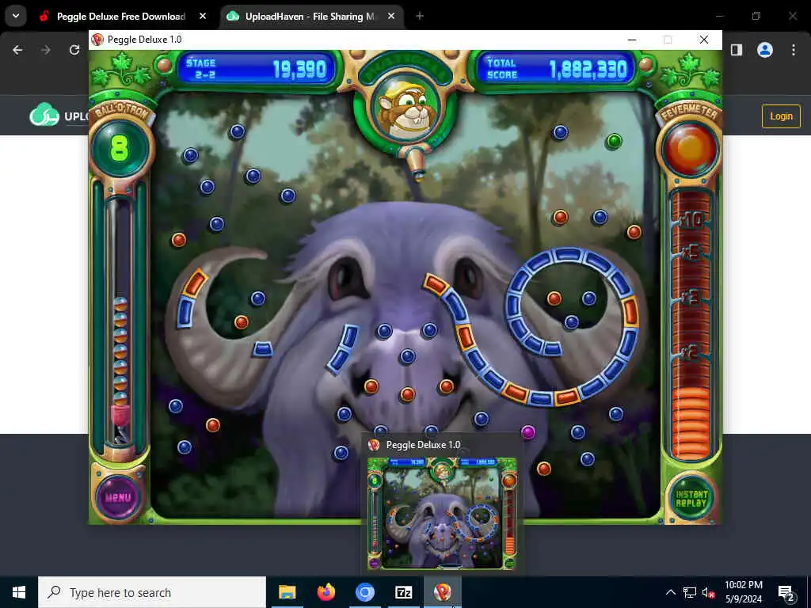
Task: Minimize the Peggle Deluxe 1.0 window
Action: [x=632, y=40]
